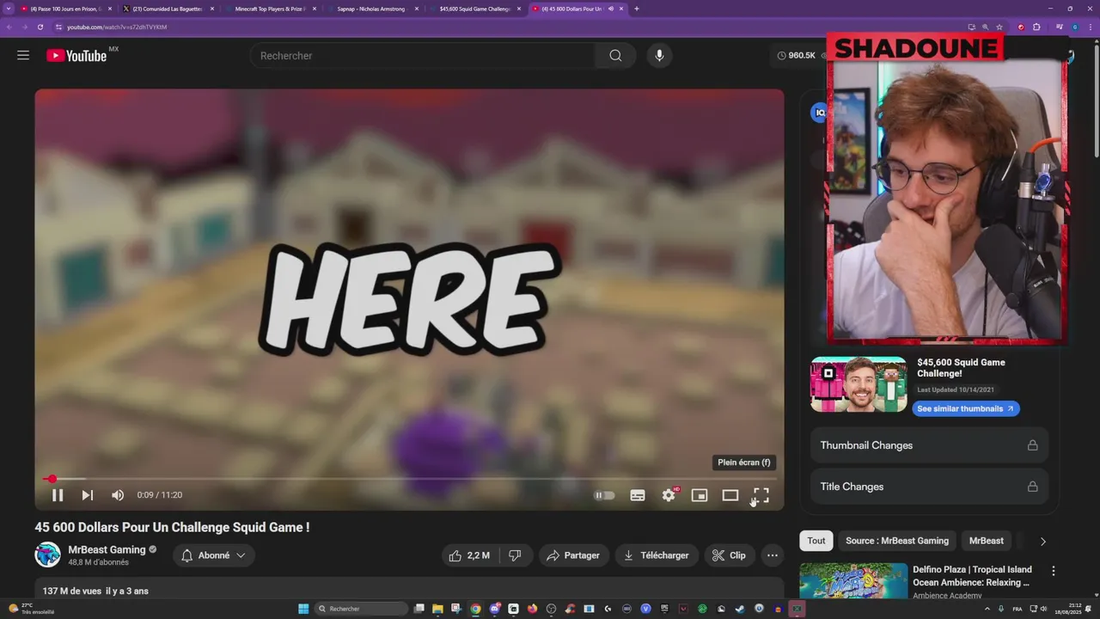Show more filter chips with the arrow

coord(1042,541)
